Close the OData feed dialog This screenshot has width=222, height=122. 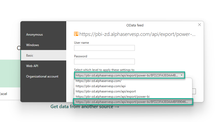coord(199,25)
